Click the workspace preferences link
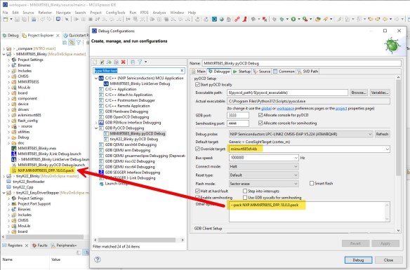 click(x=285, y=109)
